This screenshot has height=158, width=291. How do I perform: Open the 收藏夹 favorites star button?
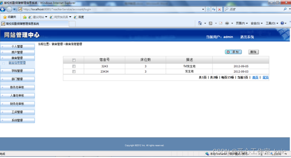pyautogui.click(x=10, y=17)
